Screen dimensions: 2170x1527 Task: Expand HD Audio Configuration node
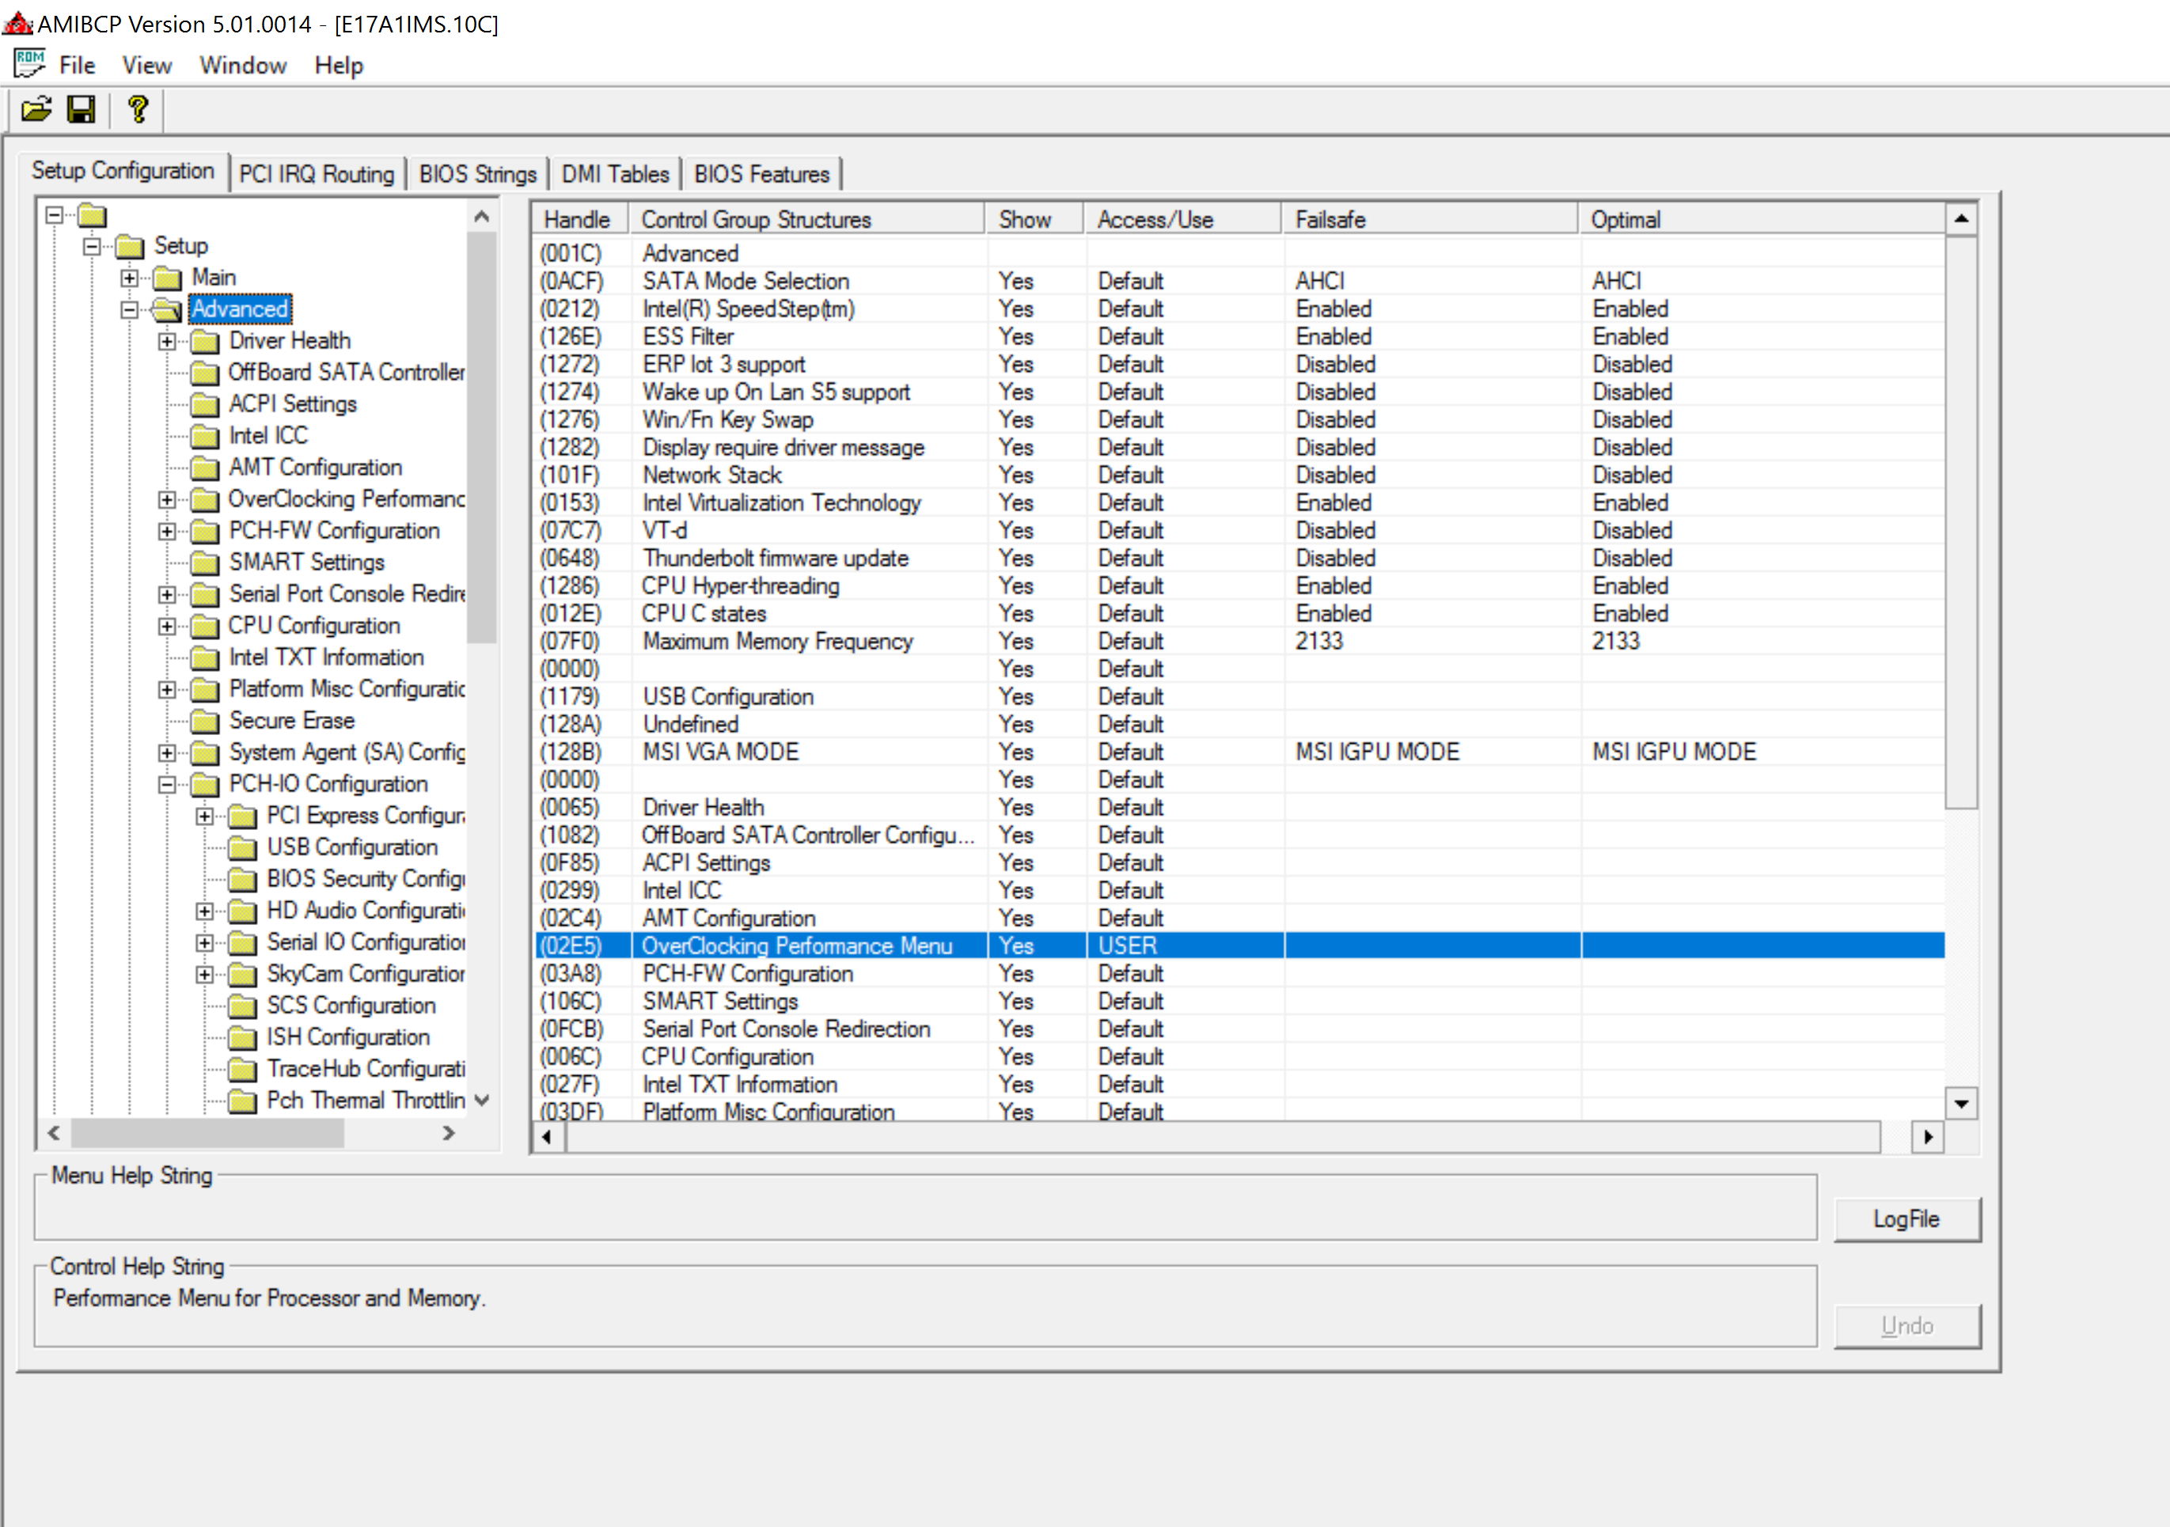[x=205, y=911]
